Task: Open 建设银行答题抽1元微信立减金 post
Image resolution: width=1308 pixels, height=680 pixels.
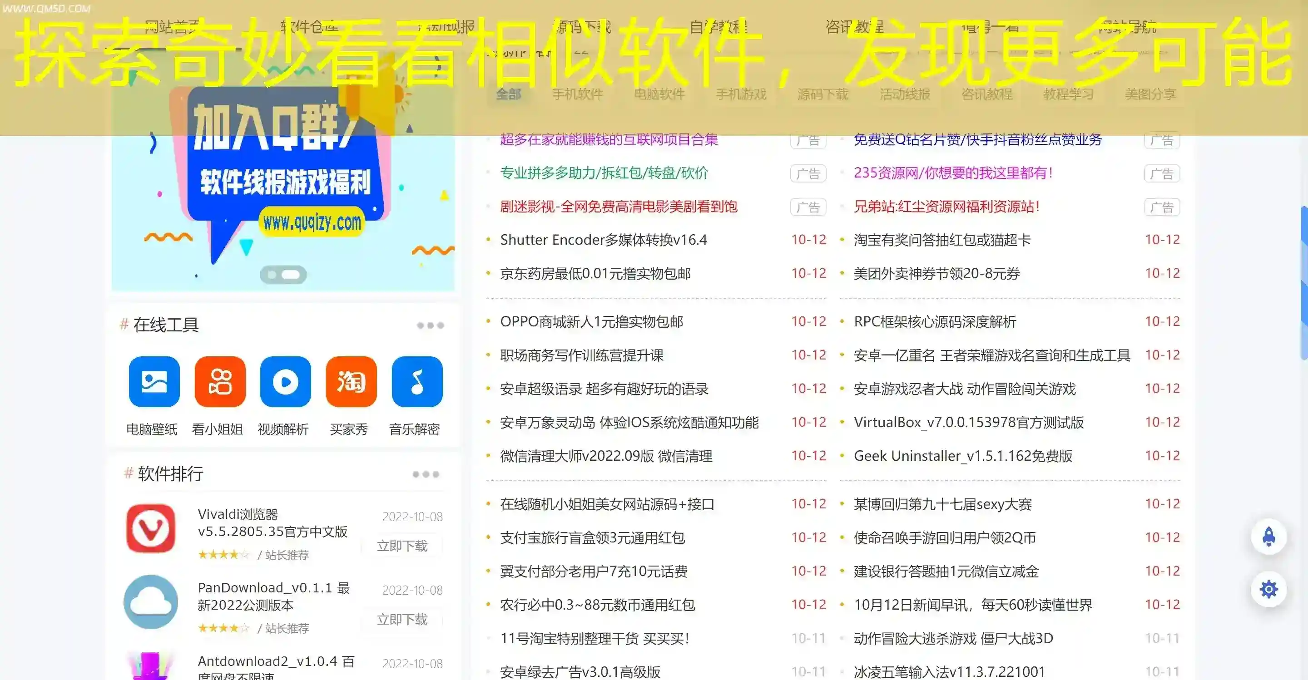Action: (946, 572)
